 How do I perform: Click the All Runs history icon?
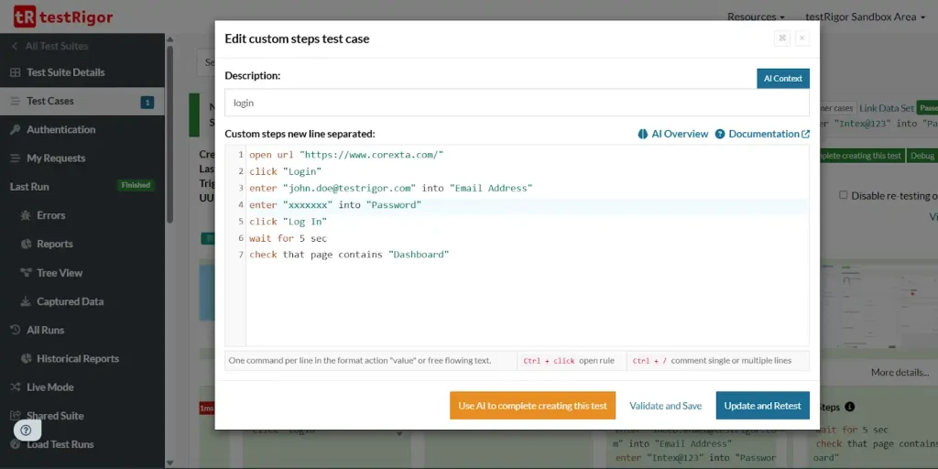coord(16,330)
